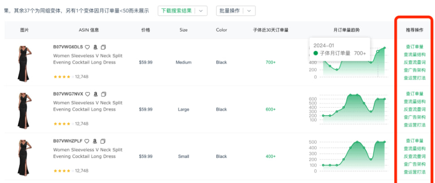Click 查订单量 for B07VWG7NVX

pos(414,94)
